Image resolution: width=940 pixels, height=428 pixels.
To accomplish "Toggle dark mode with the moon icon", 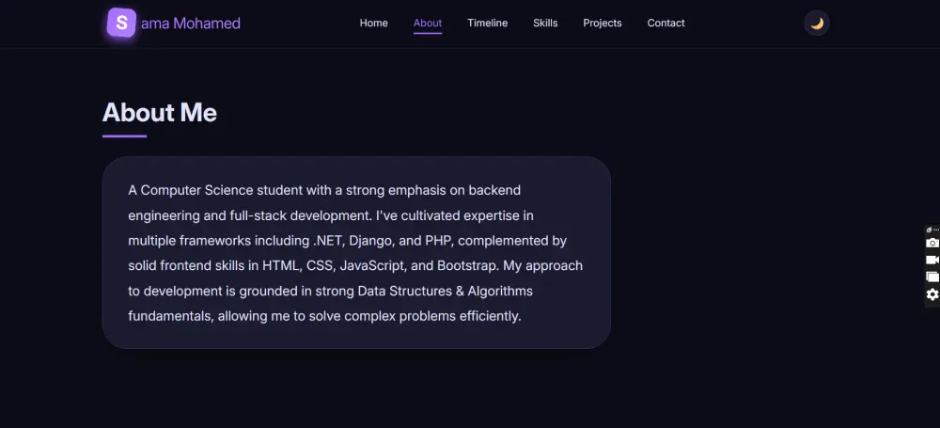I will (817, 24).
